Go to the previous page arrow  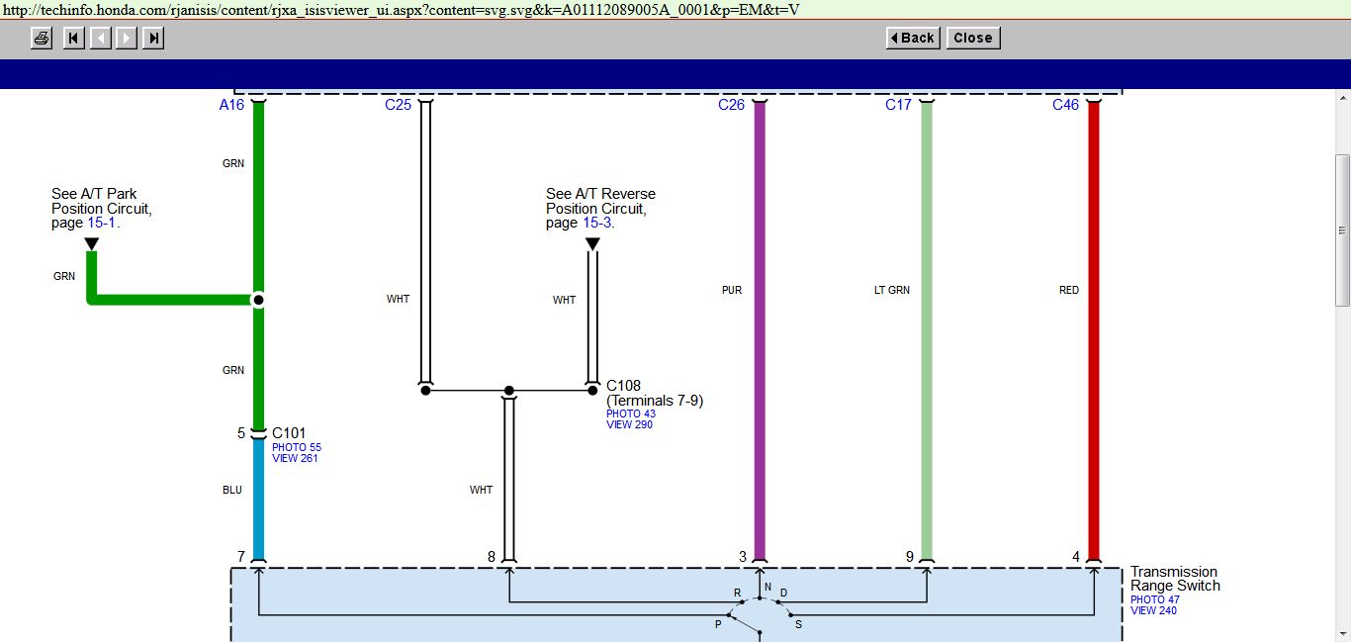coord(100,39)
